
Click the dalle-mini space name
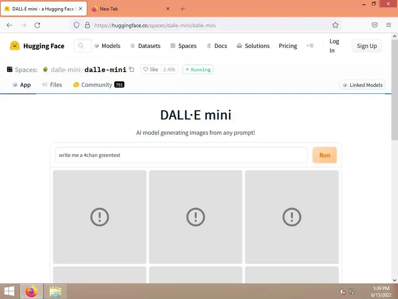pos(105,70)
